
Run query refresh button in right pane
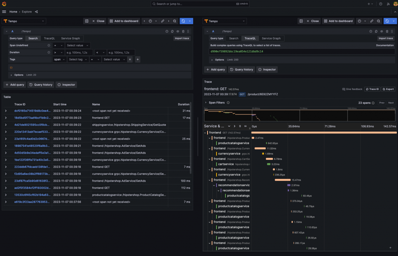click(x=387, y=21)
